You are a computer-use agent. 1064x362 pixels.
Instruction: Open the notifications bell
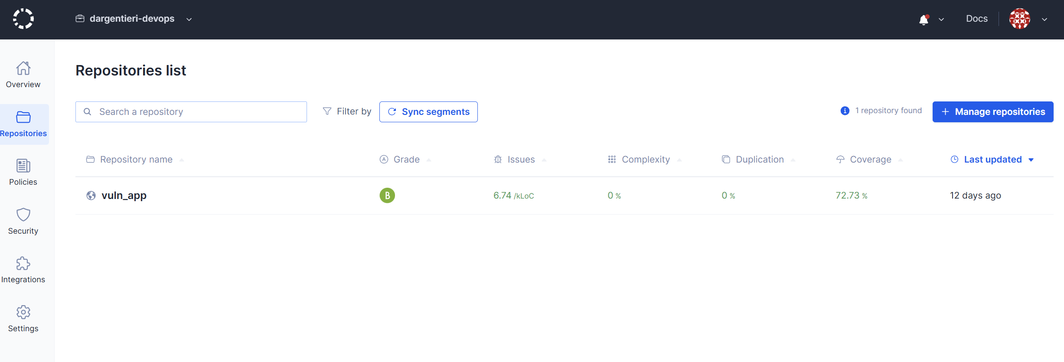tap(924, 20)
